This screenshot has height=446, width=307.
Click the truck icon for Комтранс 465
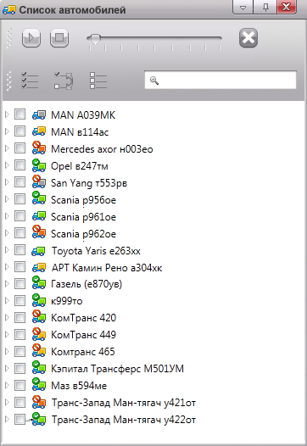(x=39, y=351)
